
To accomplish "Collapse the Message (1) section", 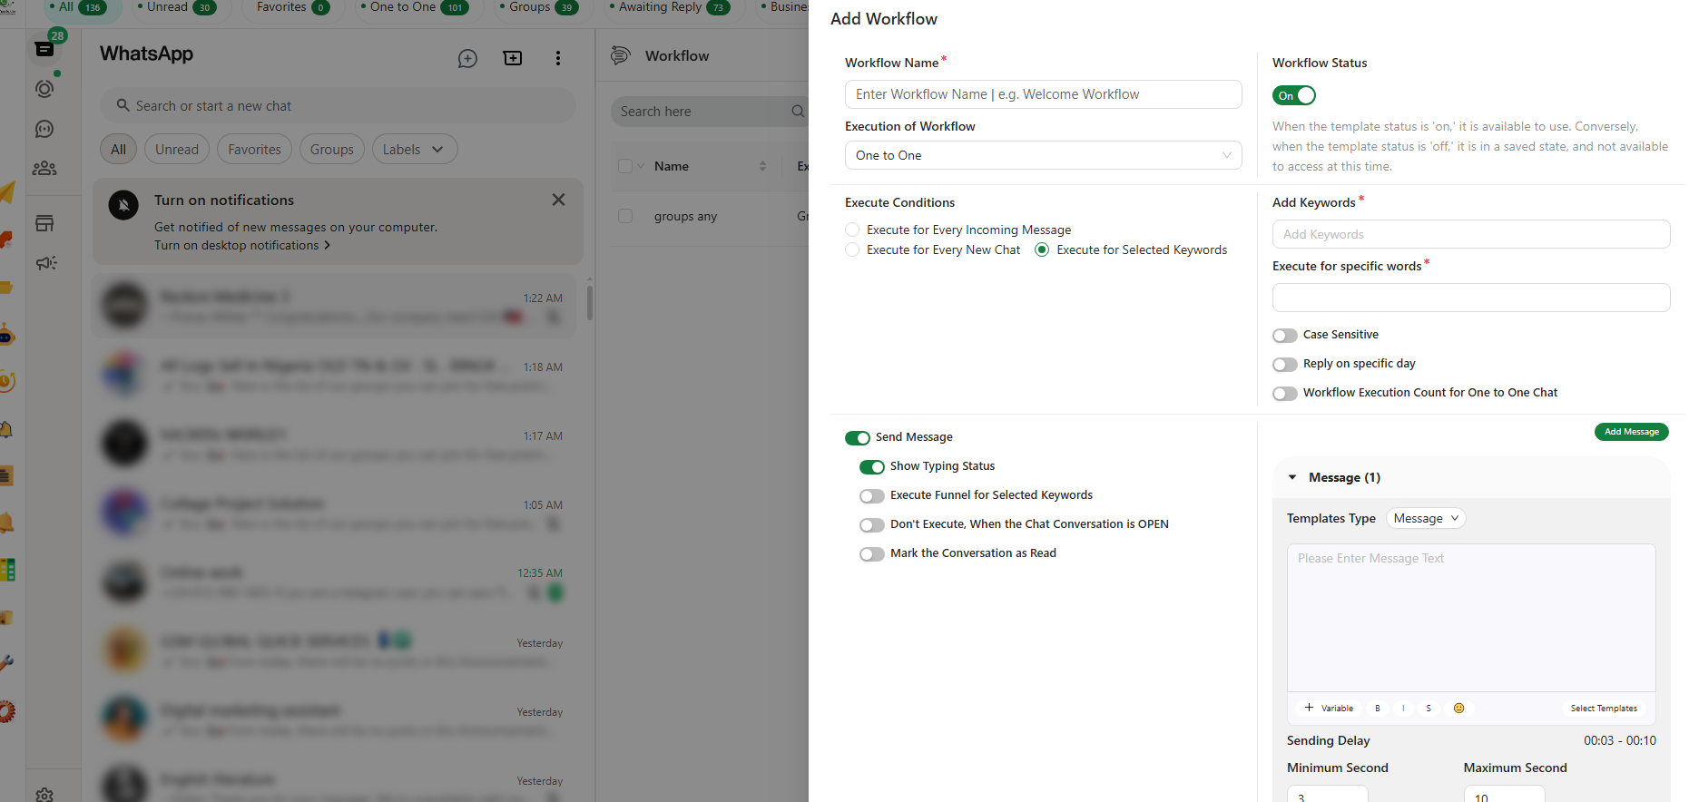I will point(1292,477).
